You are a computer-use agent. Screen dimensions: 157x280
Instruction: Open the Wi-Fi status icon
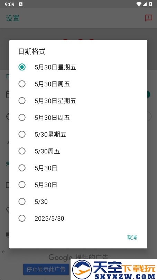pos(139,4)
